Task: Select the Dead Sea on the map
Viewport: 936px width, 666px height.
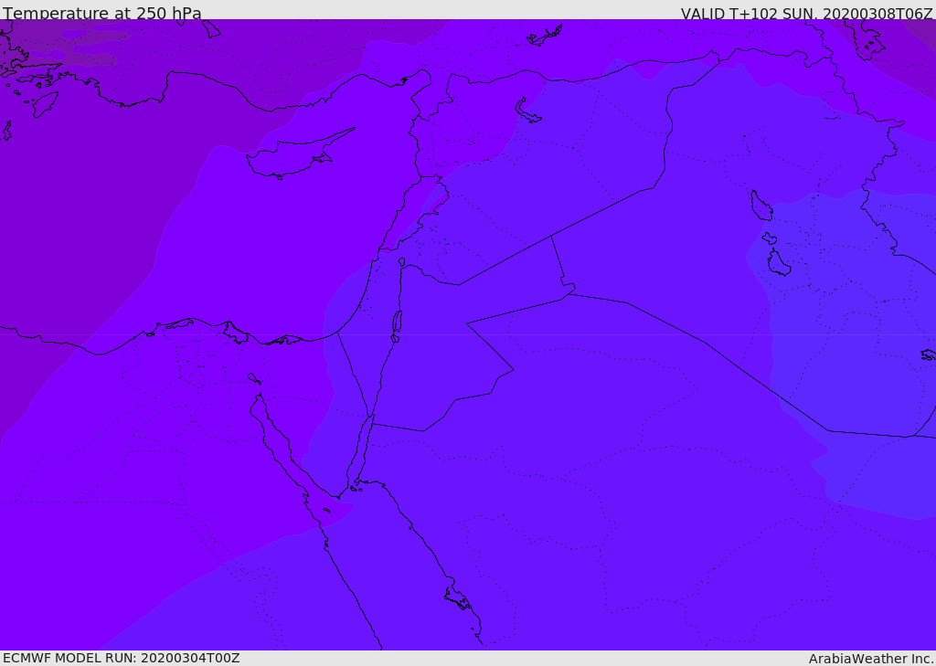Action: pyautogui.click(x=397, y=322)
